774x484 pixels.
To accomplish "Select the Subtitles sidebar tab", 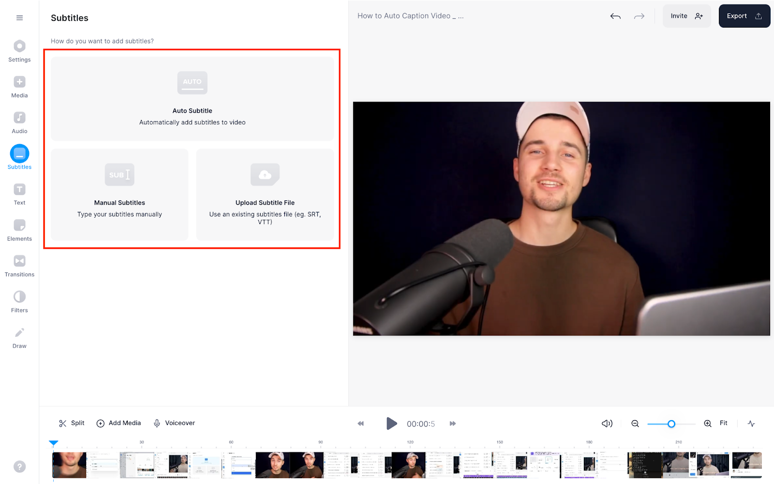I will coord(19,158).
